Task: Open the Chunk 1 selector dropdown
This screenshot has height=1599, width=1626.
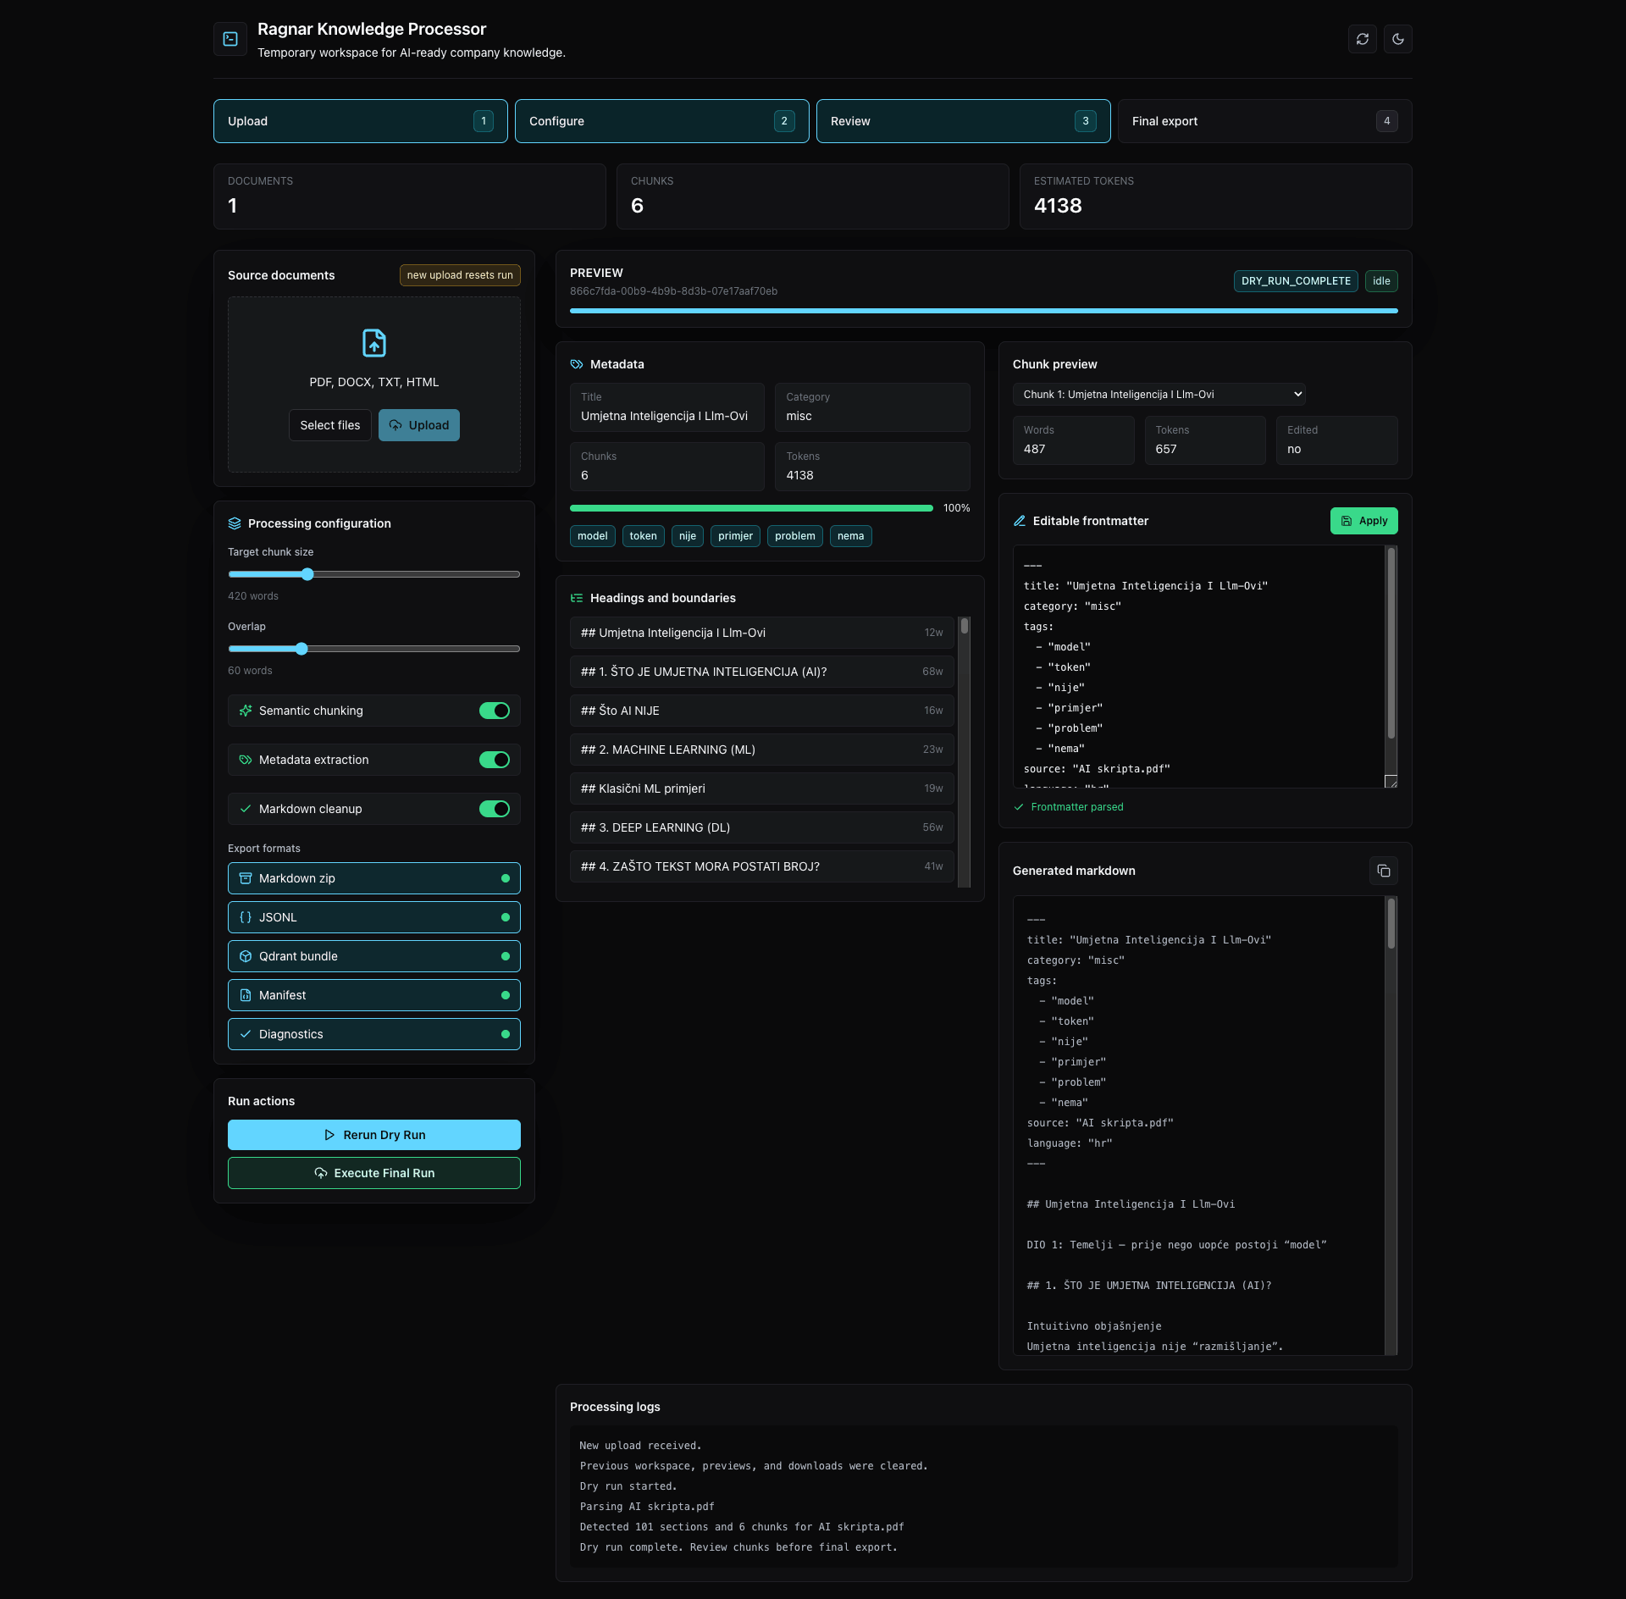Action: [1159, 395]
